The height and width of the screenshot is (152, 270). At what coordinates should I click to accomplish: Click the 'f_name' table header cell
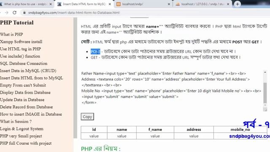(155, 130)
